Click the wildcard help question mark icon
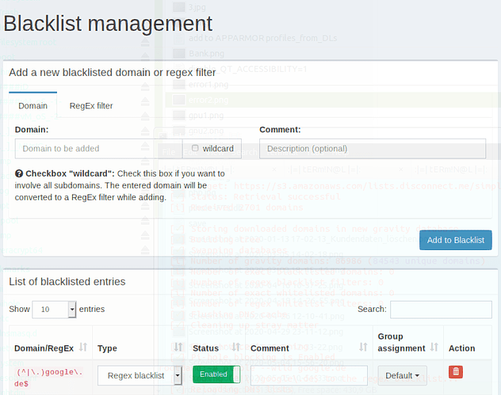This screenshot has width=501, height=395. [x=19, y=173]
